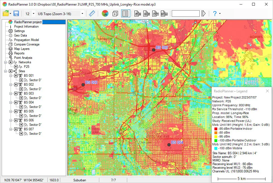Open help with the question mark icon
Image resolution: width=273 pixels, height=183 pixels.
[215, 13]
